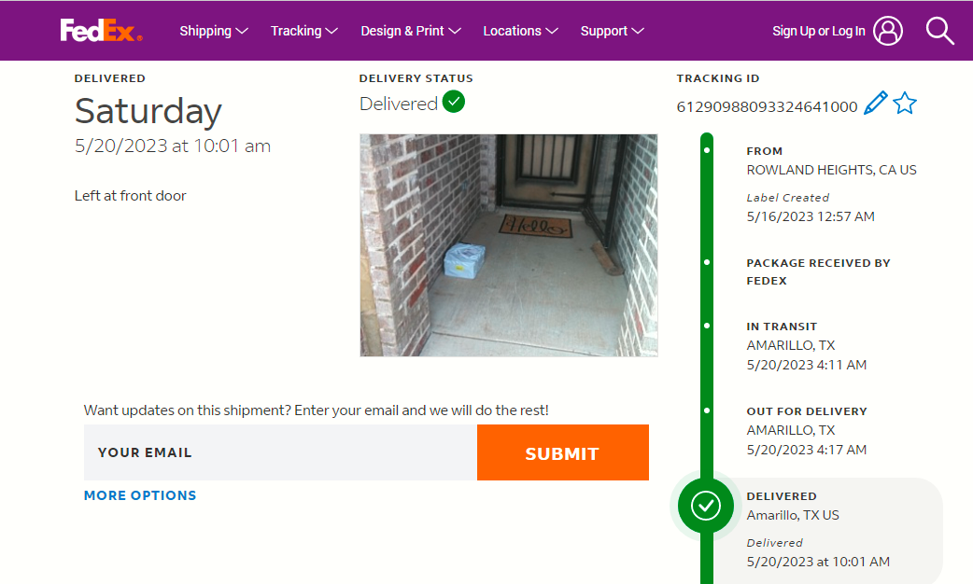Favorite this shipment with star icon

pos(905,104)
